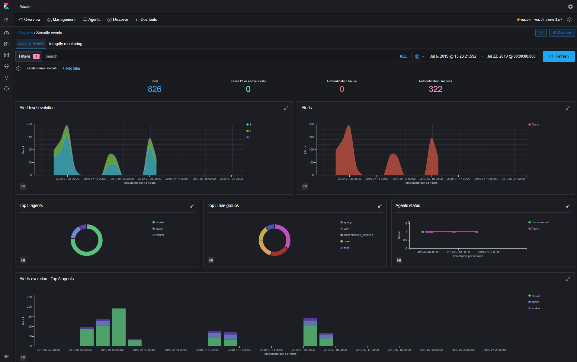Open index pattern settings gear icon
577x362 pixels.
[x=569, y=20]
